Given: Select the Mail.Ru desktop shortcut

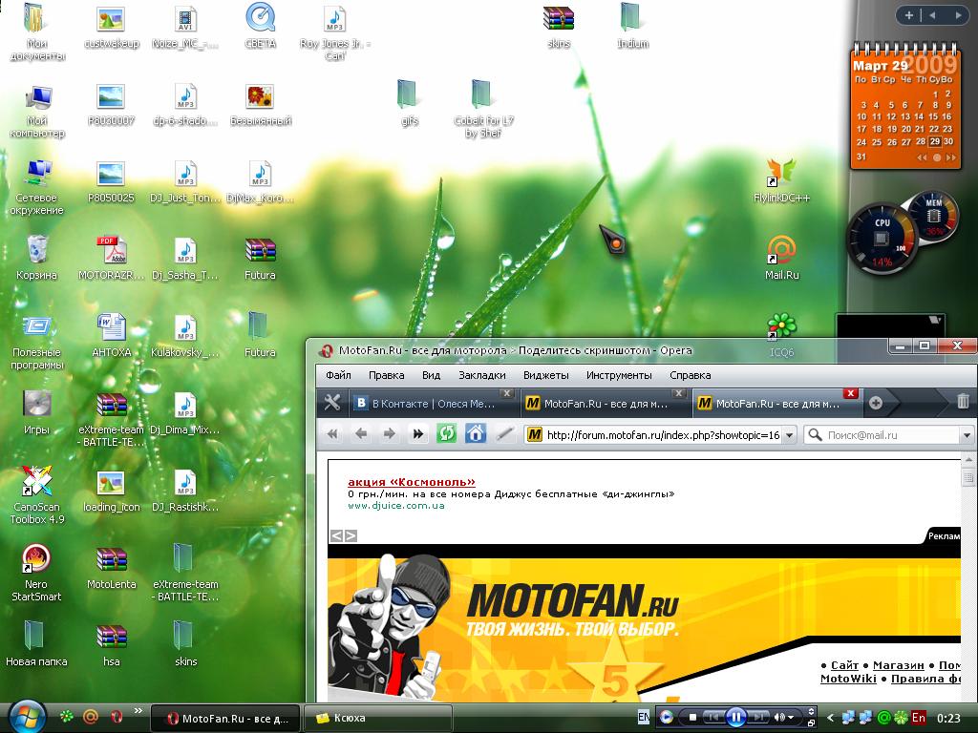Looking at the screenshot, I should pos(781,258).
